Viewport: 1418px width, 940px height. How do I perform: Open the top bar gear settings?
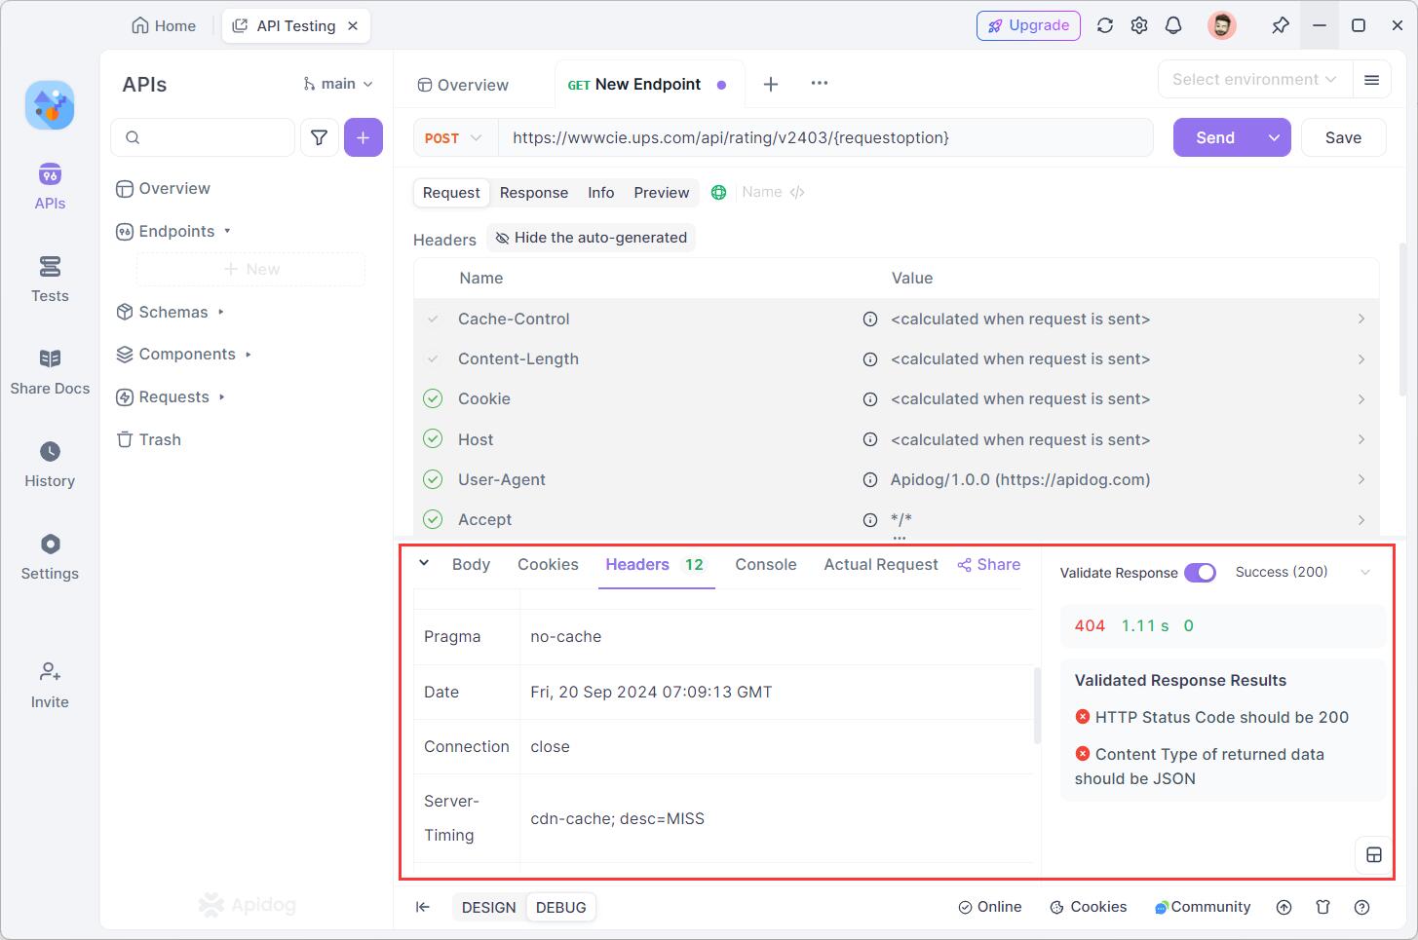point(1139,25)
